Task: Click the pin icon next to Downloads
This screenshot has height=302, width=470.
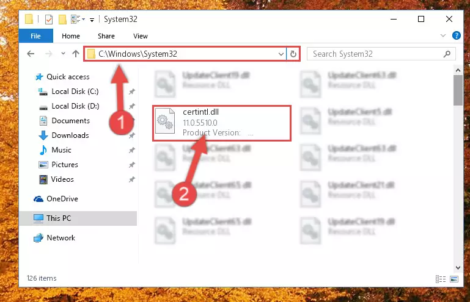Action: [131, 135]
